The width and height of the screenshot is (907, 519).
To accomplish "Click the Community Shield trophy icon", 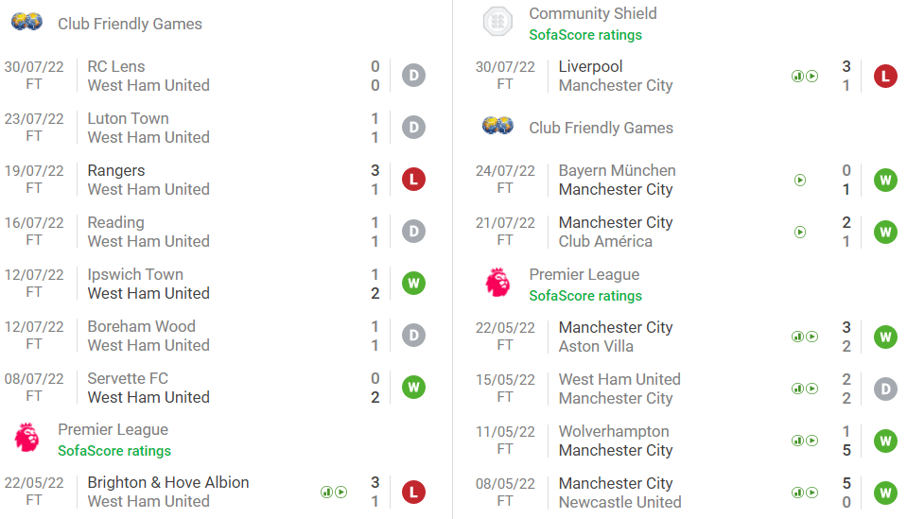I will tap(497, 22).
